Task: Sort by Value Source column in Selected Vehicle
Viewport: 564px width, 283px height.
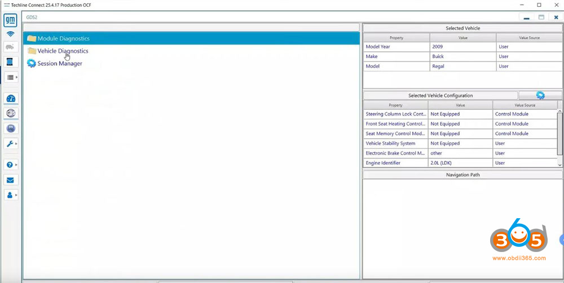Action: pos(528,37)
